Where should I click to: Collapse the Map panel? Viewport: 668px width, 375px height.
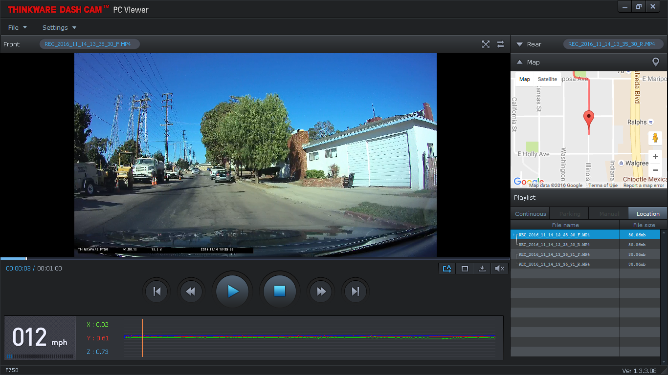(x=520, y=62)
